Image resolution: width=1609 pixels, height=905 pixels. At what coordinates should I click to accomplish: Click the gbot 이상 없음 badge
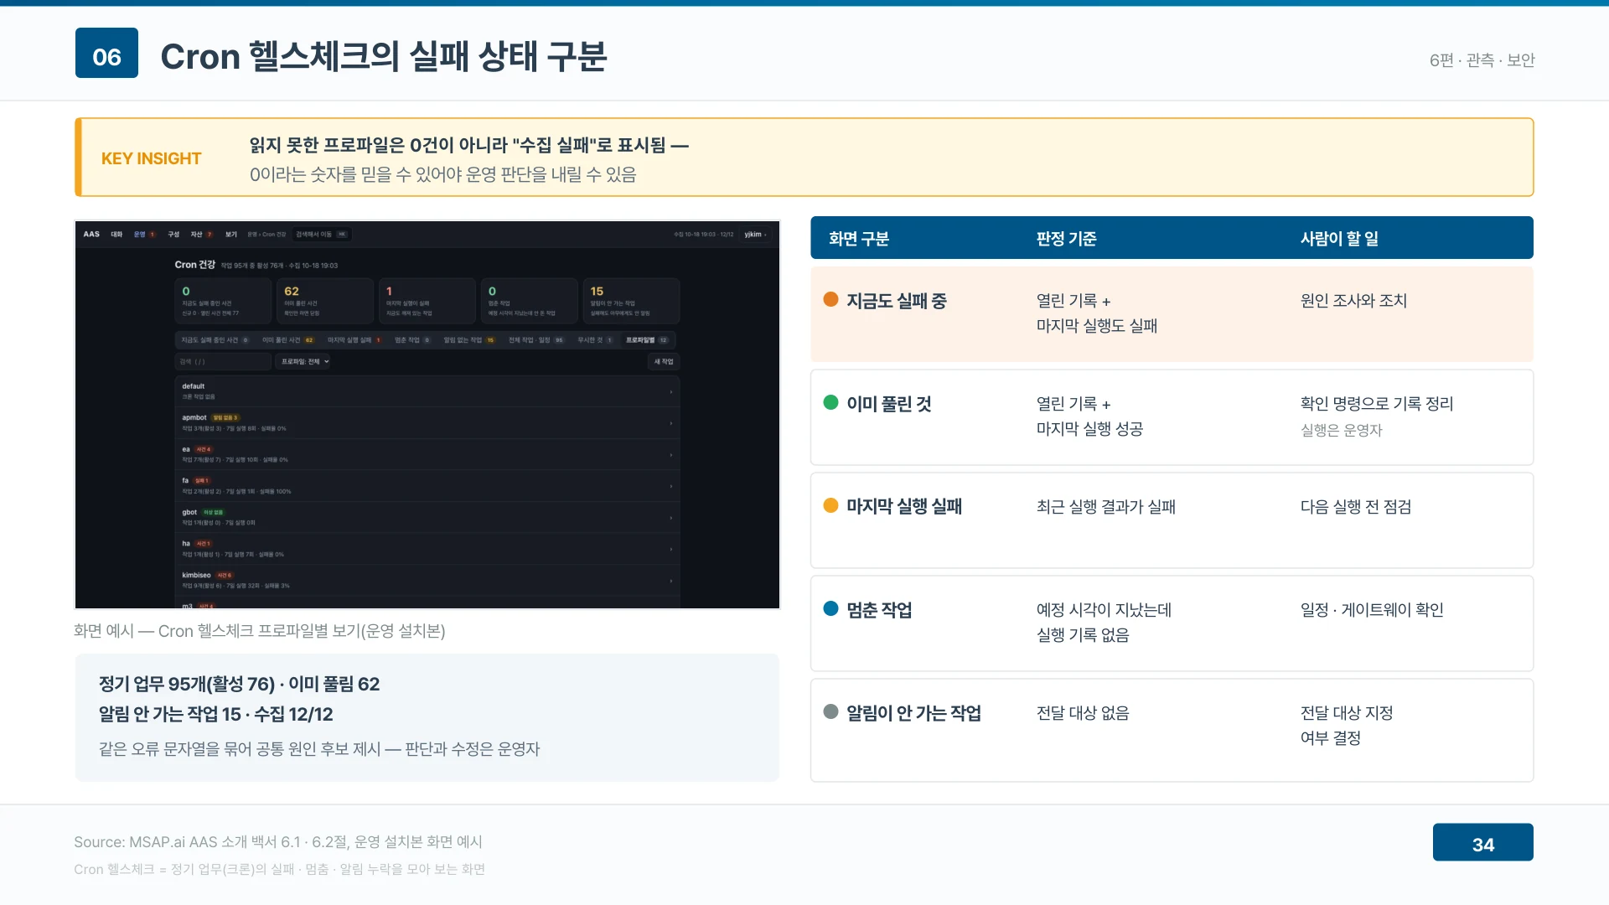pyautogui.click(x=213, y=512)
